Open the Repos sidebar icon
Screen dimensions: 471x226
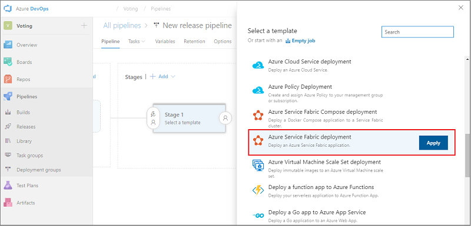tap(8, 79)
